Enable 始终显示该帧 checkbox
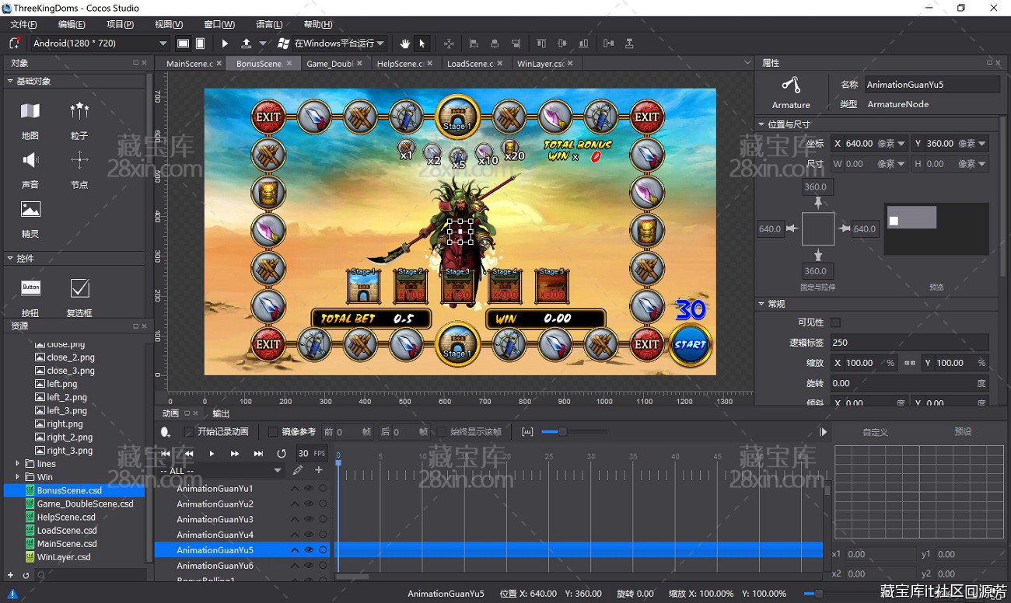The width and height of the screenshot is (1011, 603). tap(441, 432)
